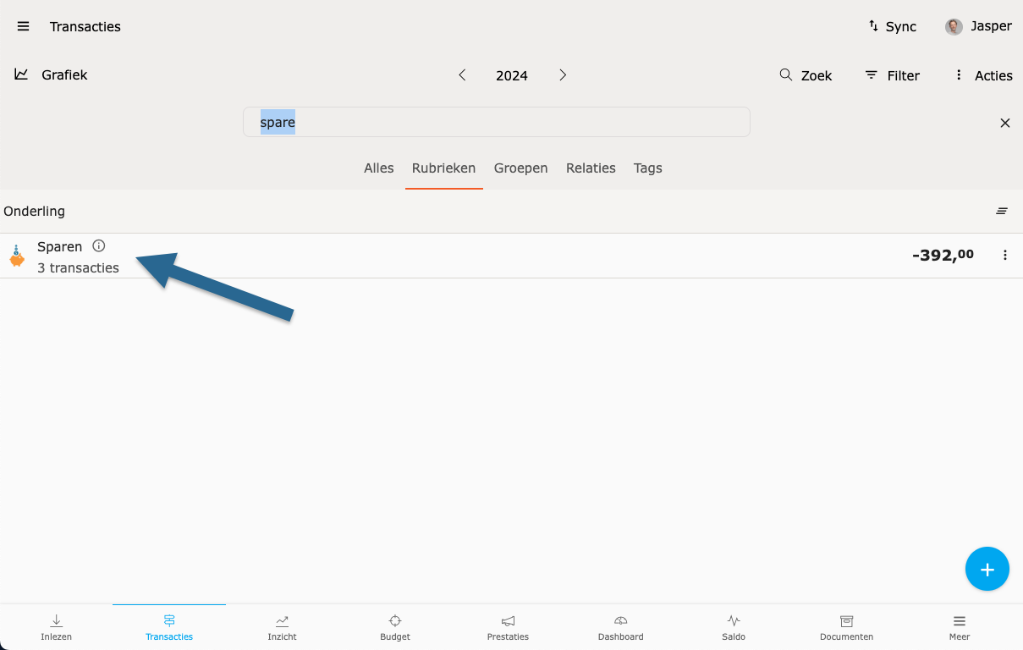Viewport: 1023px width, 650px height.
Task: Open Budget in bottom navigation
Action: click(x=395, y=627)
